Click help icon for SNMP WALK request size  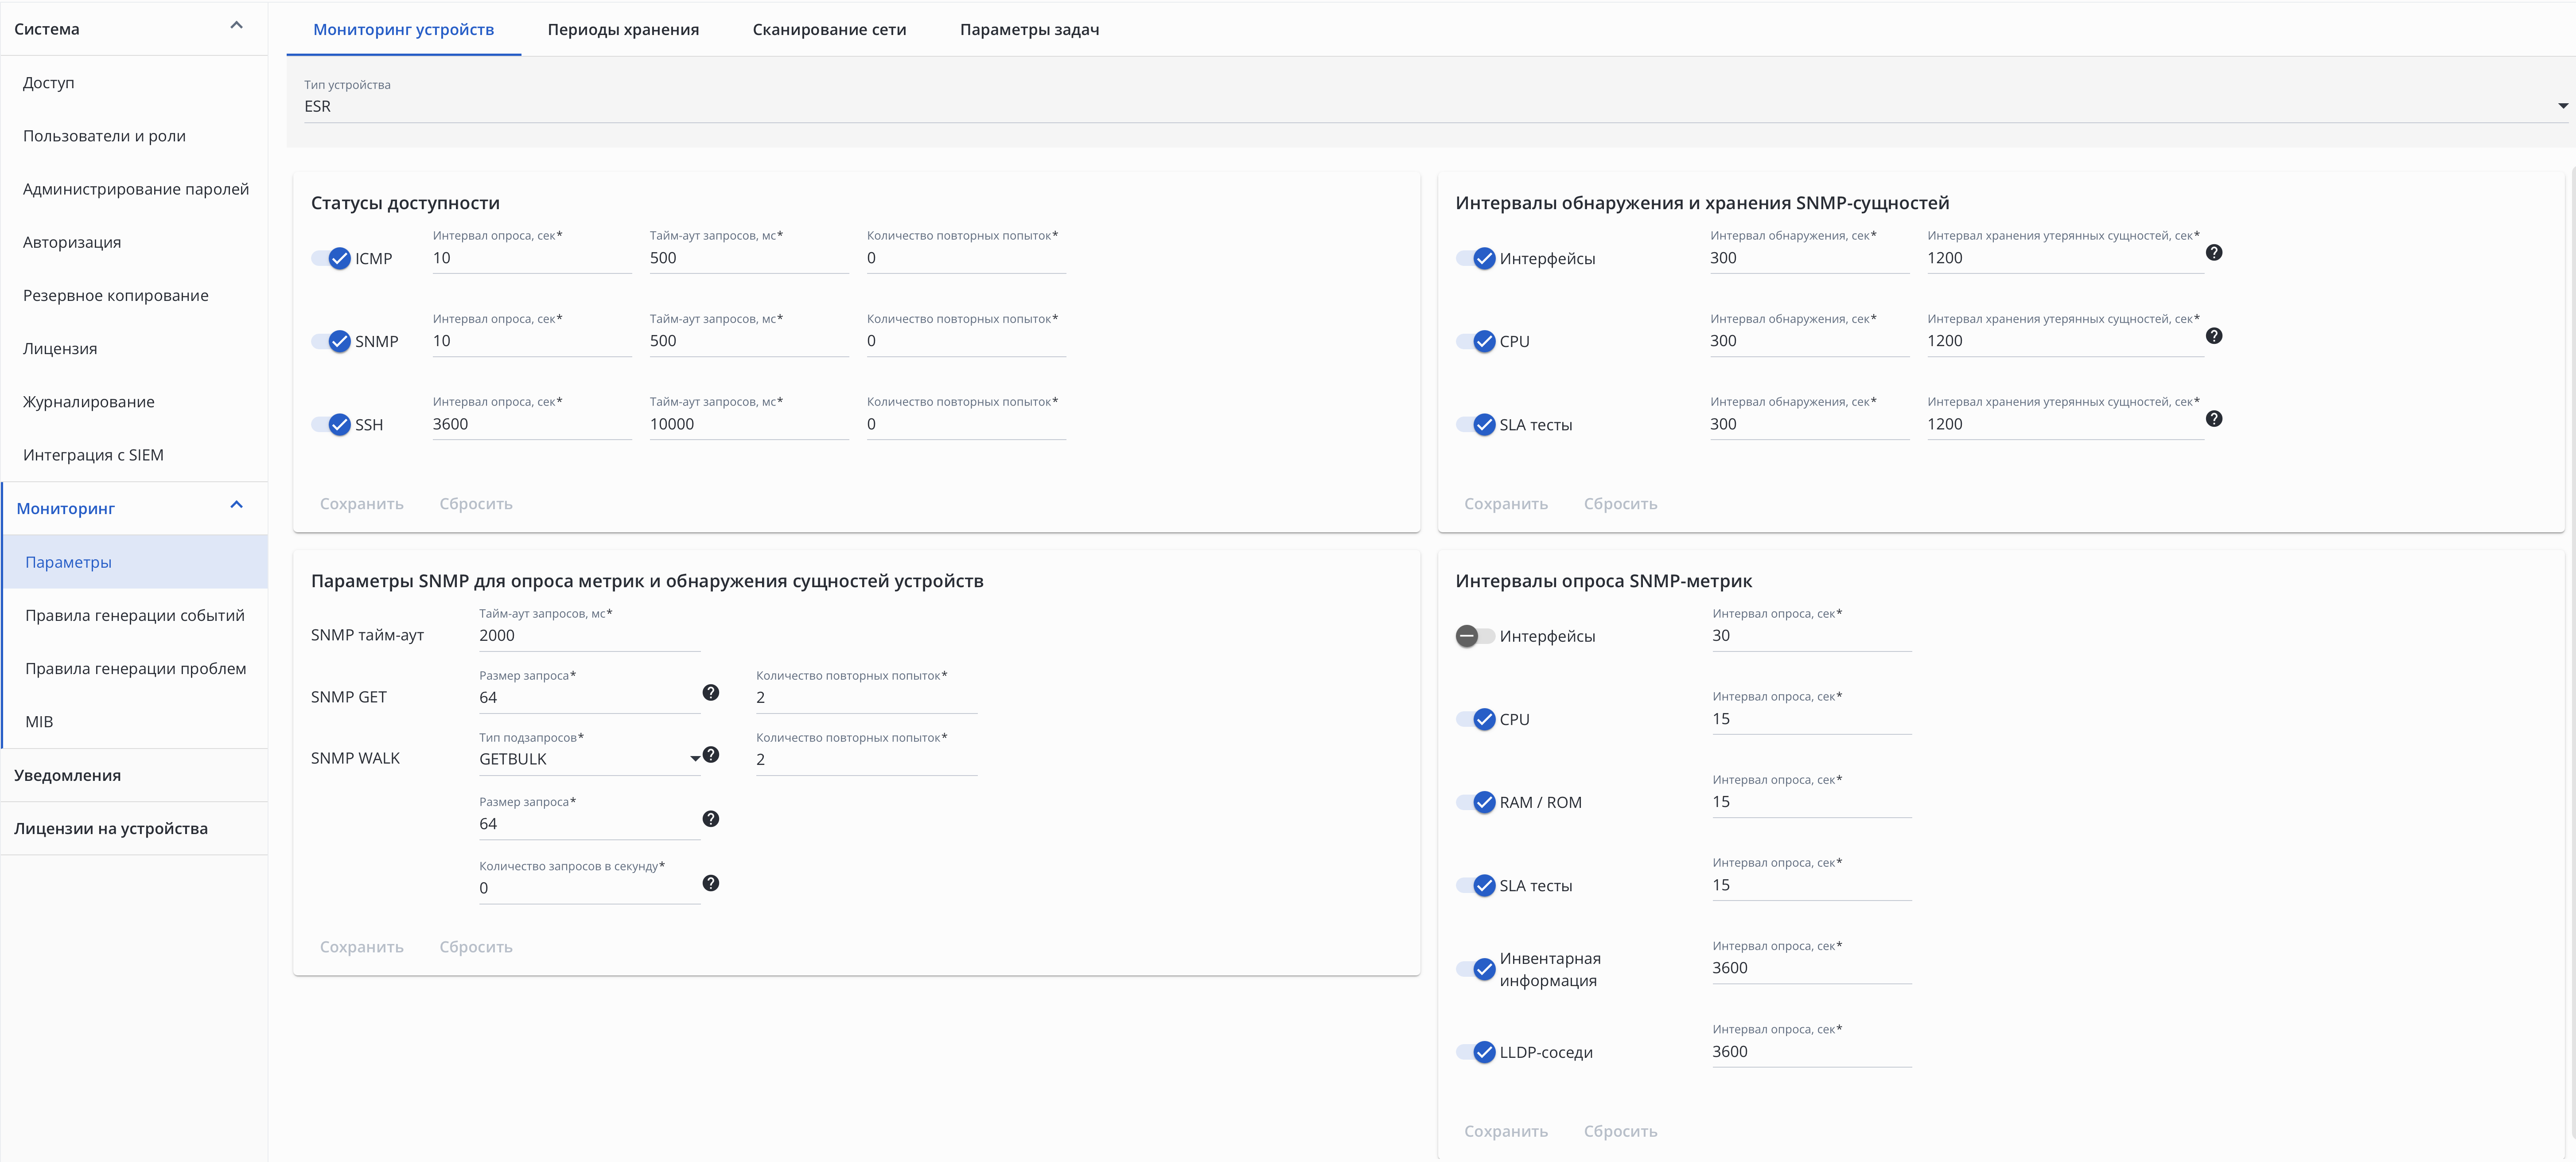[710, 818]
